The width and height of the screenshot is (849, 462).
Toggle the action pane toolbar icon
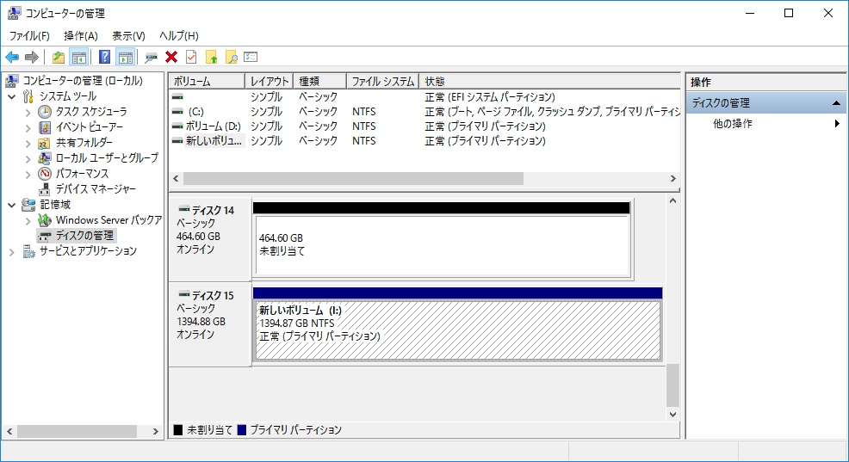[x=126, y=57]
